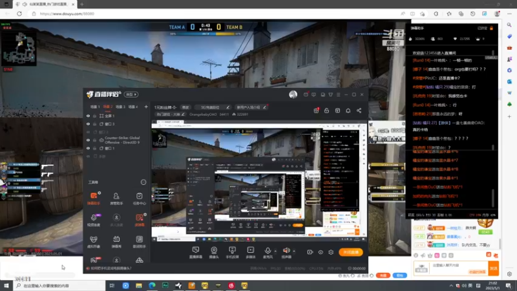Edit the 新用户入场介绍 field
This screenshot has height=291, width=517.
[251, 107]
